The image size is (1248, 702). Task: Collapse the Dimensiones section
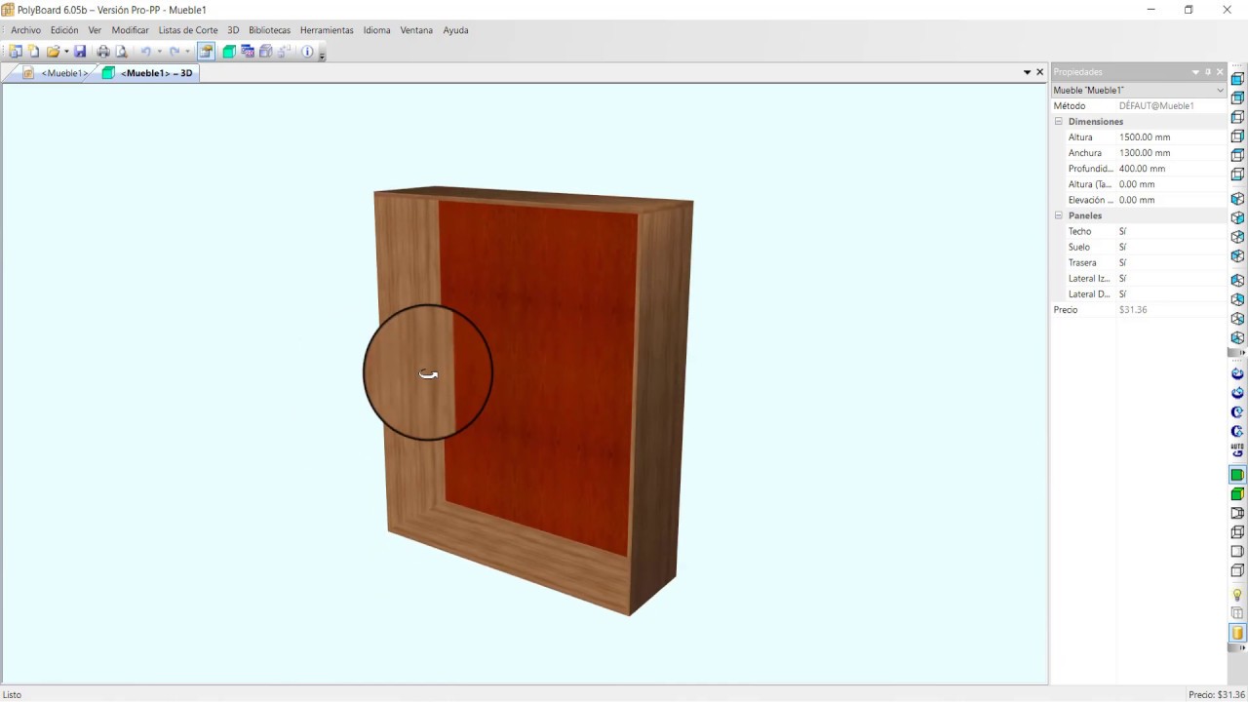click(x=1058, y=122)
